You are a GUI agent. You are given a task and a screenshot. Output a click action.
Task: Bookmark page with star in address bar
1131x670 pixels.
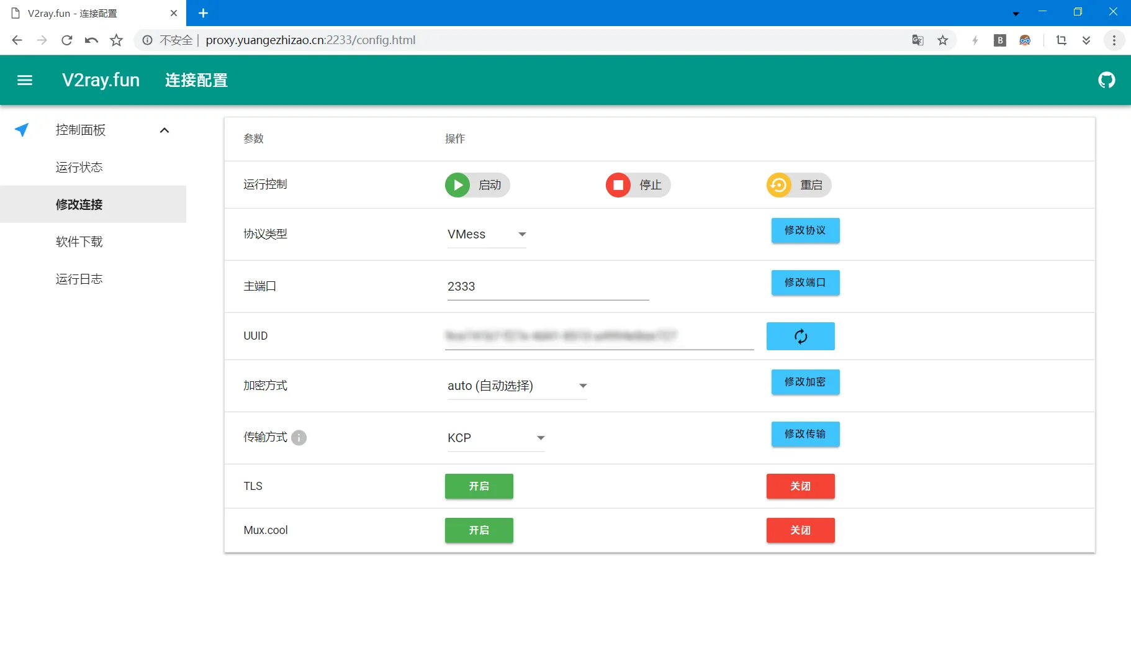tap(942, 40)
